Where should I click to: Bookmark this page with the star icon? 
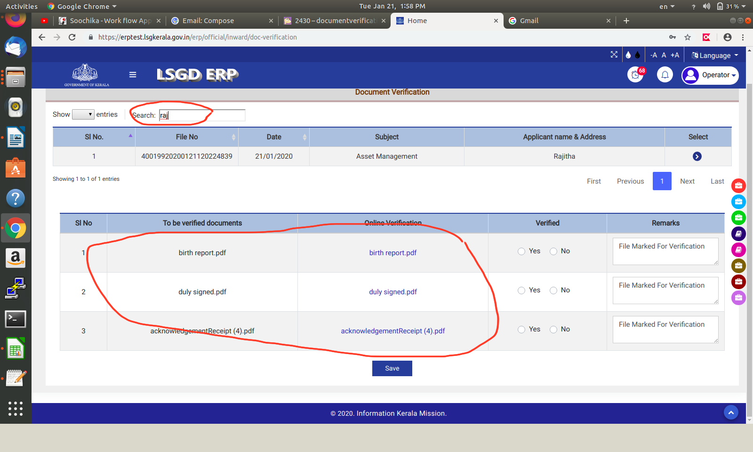(688, 37)
